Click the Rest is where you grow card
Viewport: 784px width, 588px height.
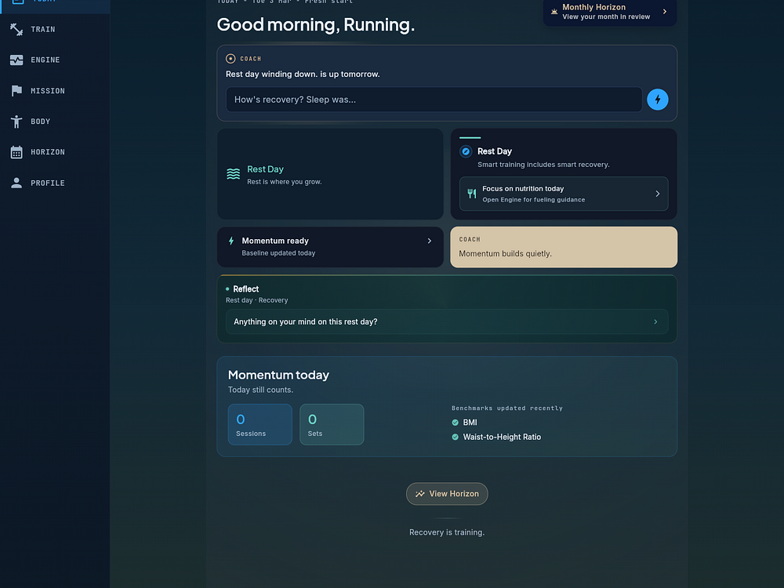[x=330, y=174]
